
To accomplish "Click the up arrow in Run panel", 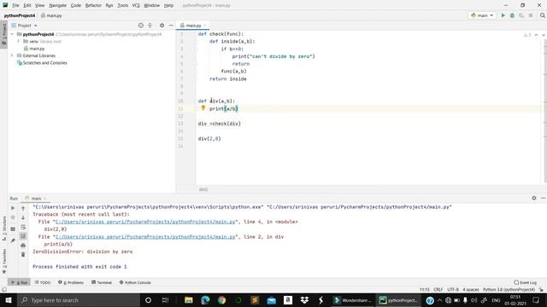I will coord(23,208).
